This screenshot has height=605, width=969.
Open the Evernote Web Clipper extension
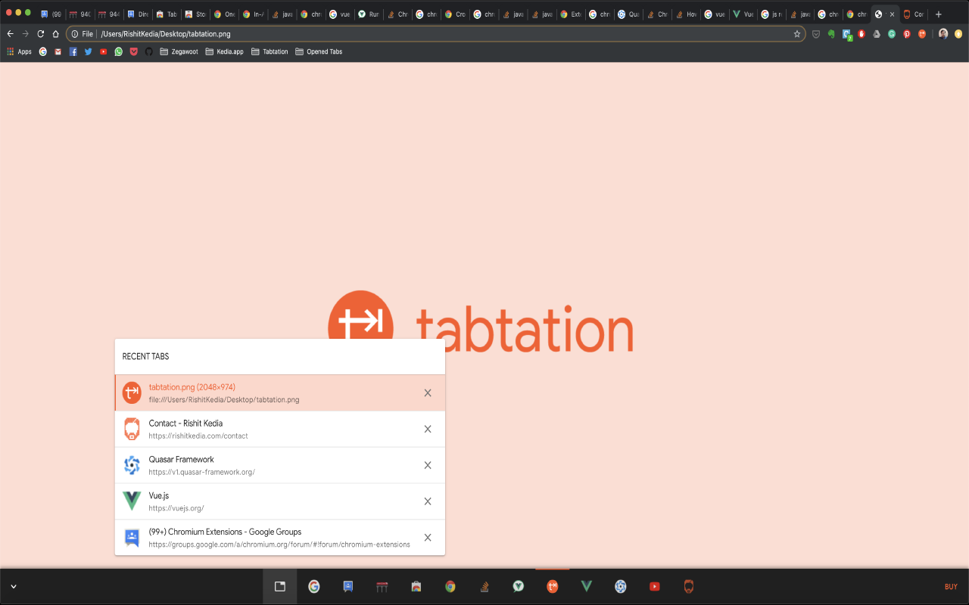pos(831,34)
